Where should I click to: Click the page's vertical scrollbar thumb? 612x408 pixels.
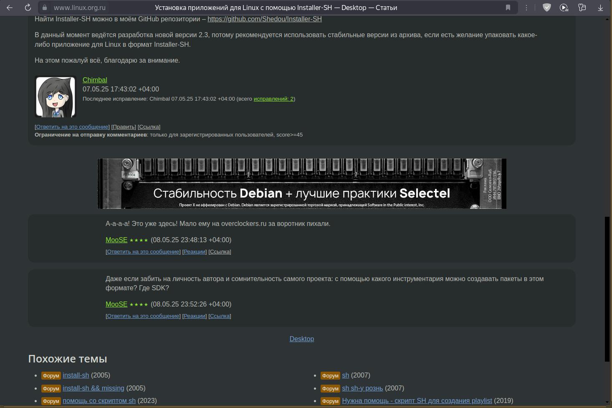[x=607, y=289]
